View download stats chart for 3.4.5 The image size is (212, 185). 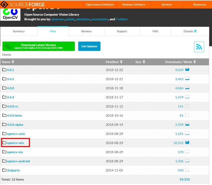[x=187, y=79]
